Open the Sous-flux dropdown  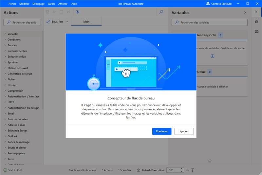pos(57,22)
